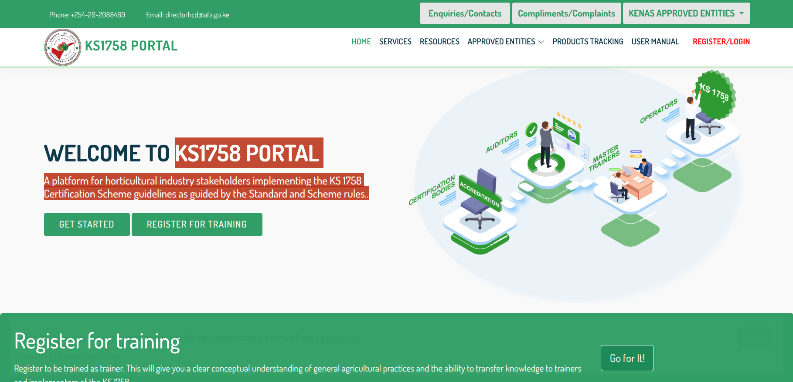The image size is (793, 382).
Task: Click the WELCOME TO KS1758 PORTAL headline
Action: pos(184,153)
